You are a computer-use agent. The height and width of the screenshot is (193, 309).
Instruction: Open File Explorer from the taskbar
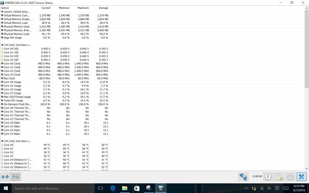tap(124, 188)
